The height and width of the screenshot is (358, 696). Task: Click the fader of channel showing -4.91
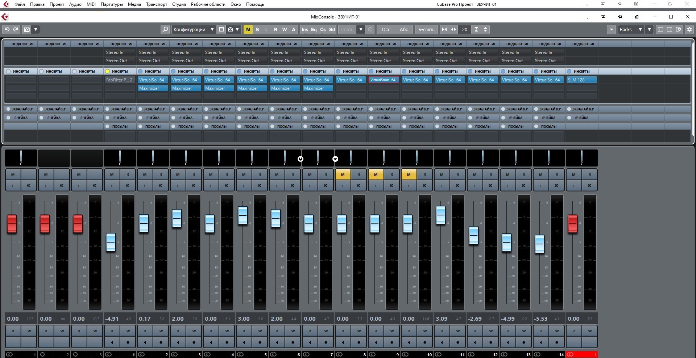pos(111,242)
